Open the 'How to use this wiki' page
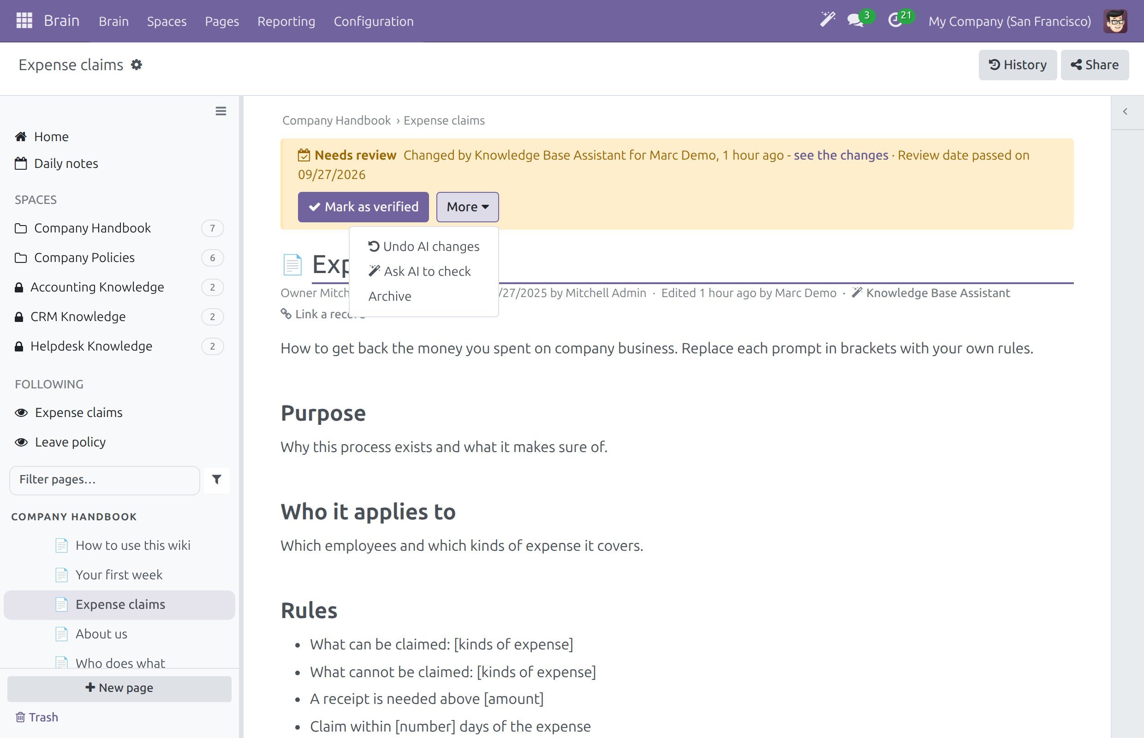This screenshot has height=738, width=1144. [119, 545]
